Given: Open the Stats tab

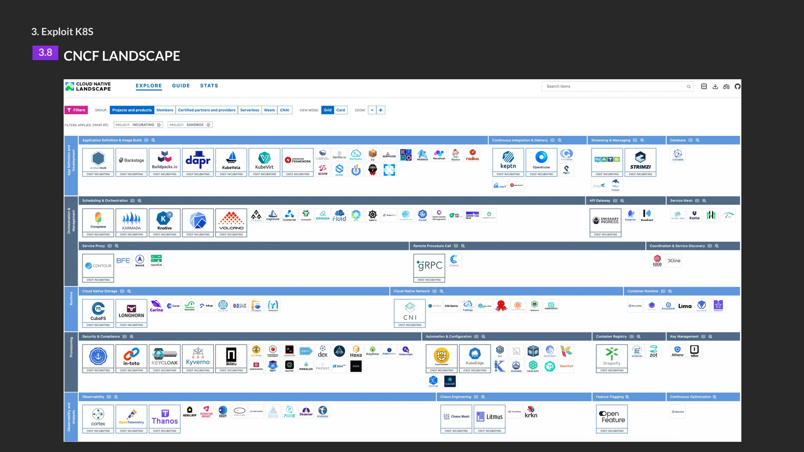Looking at the screenshot, I should point(209,86).
